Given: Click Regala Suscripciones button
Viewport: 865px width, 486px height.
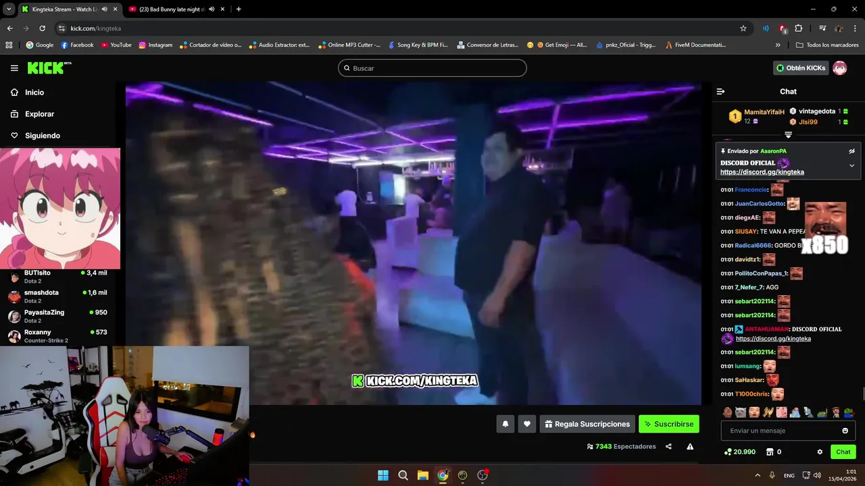Looking at the screenshot, I should pyautogui.click(x=587, y=424).
